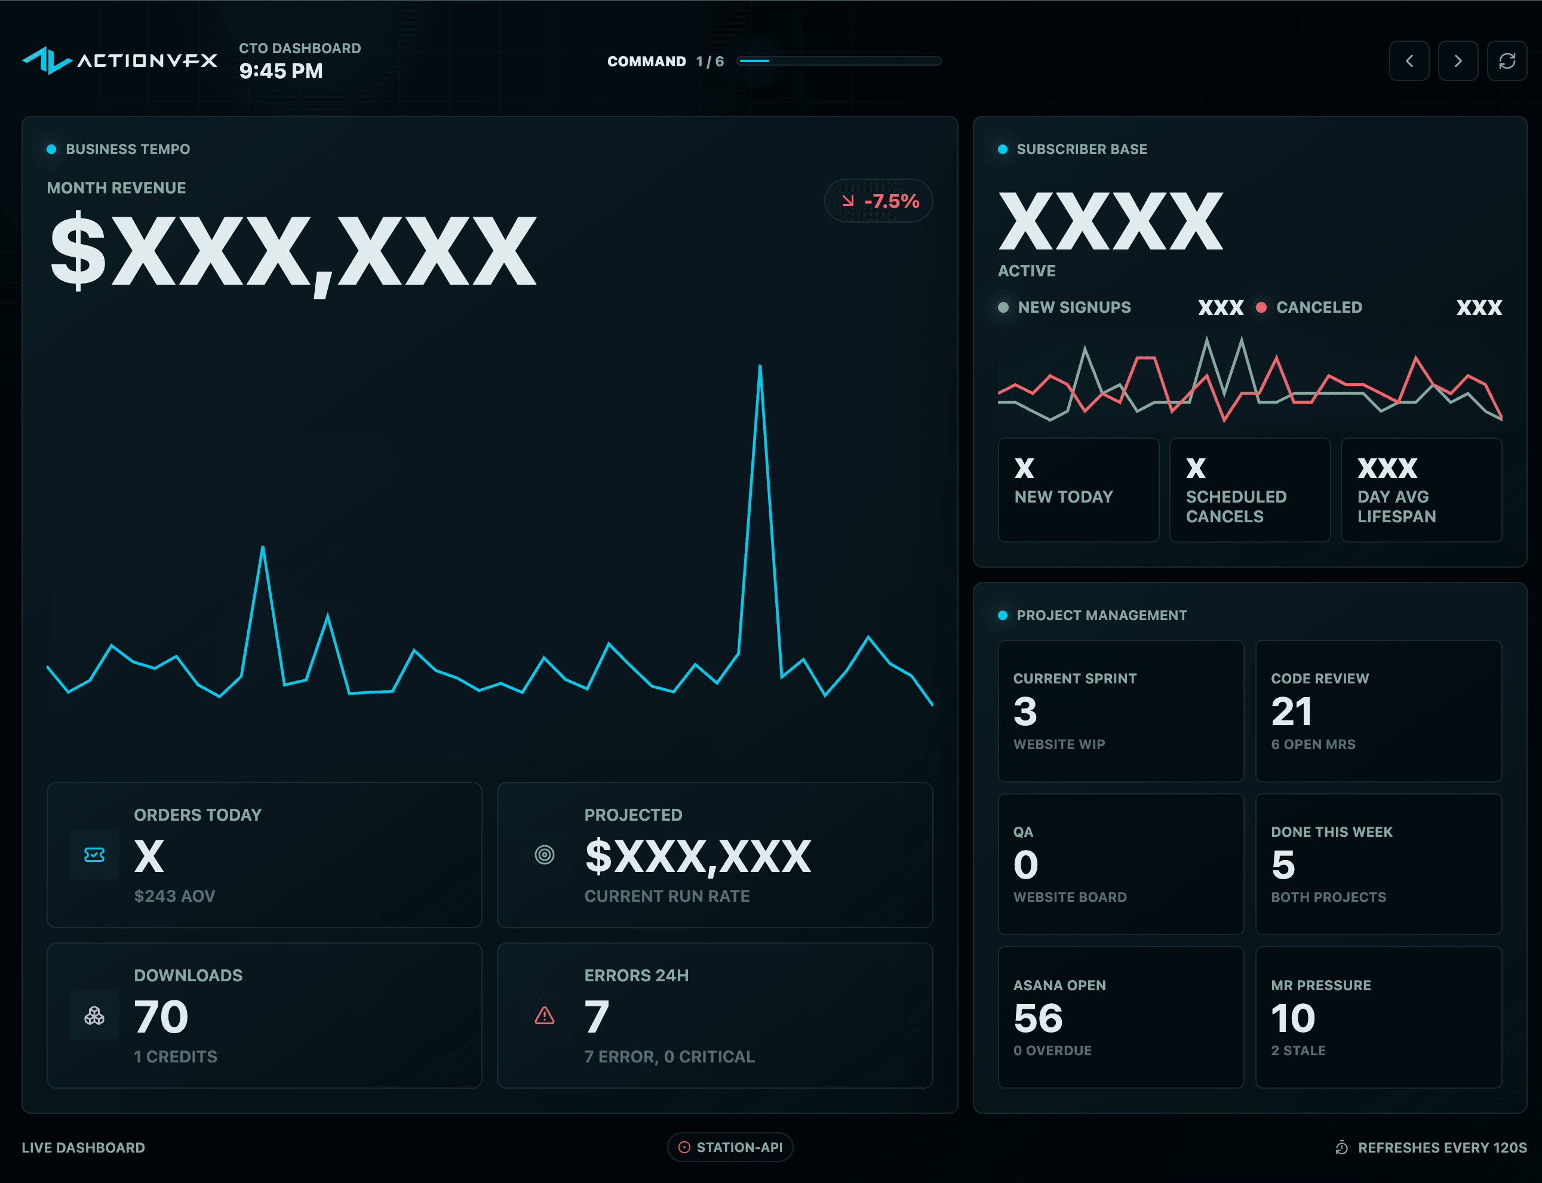Select the Done This Week tile
The width and height of the screenshot is (1542, 1183).
[1378, 864]
